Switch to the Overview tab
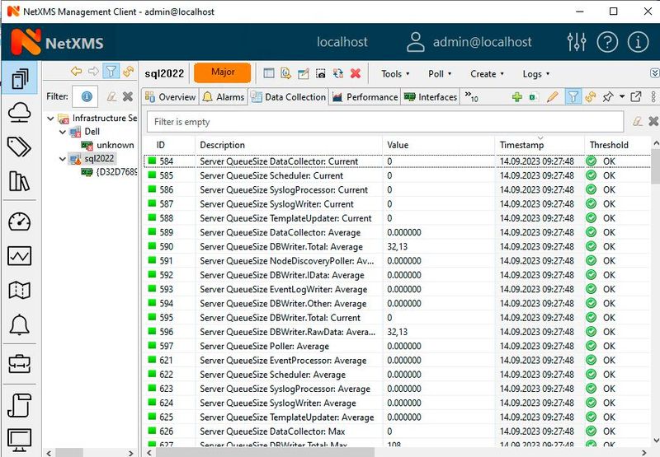This screenshot has width=660, height=457. [x=170, y=97]
